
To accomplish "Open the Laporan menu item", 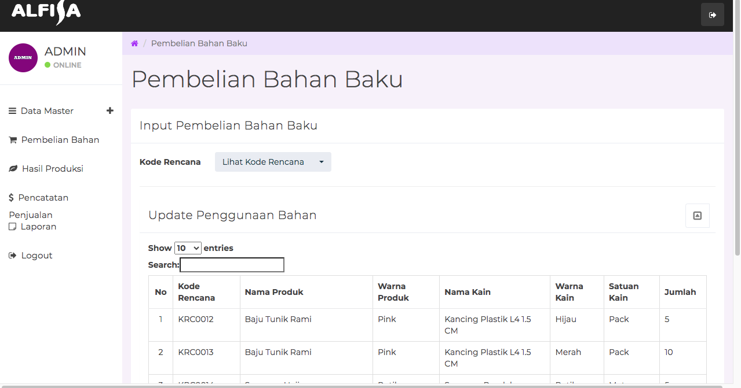I will 38,227.
